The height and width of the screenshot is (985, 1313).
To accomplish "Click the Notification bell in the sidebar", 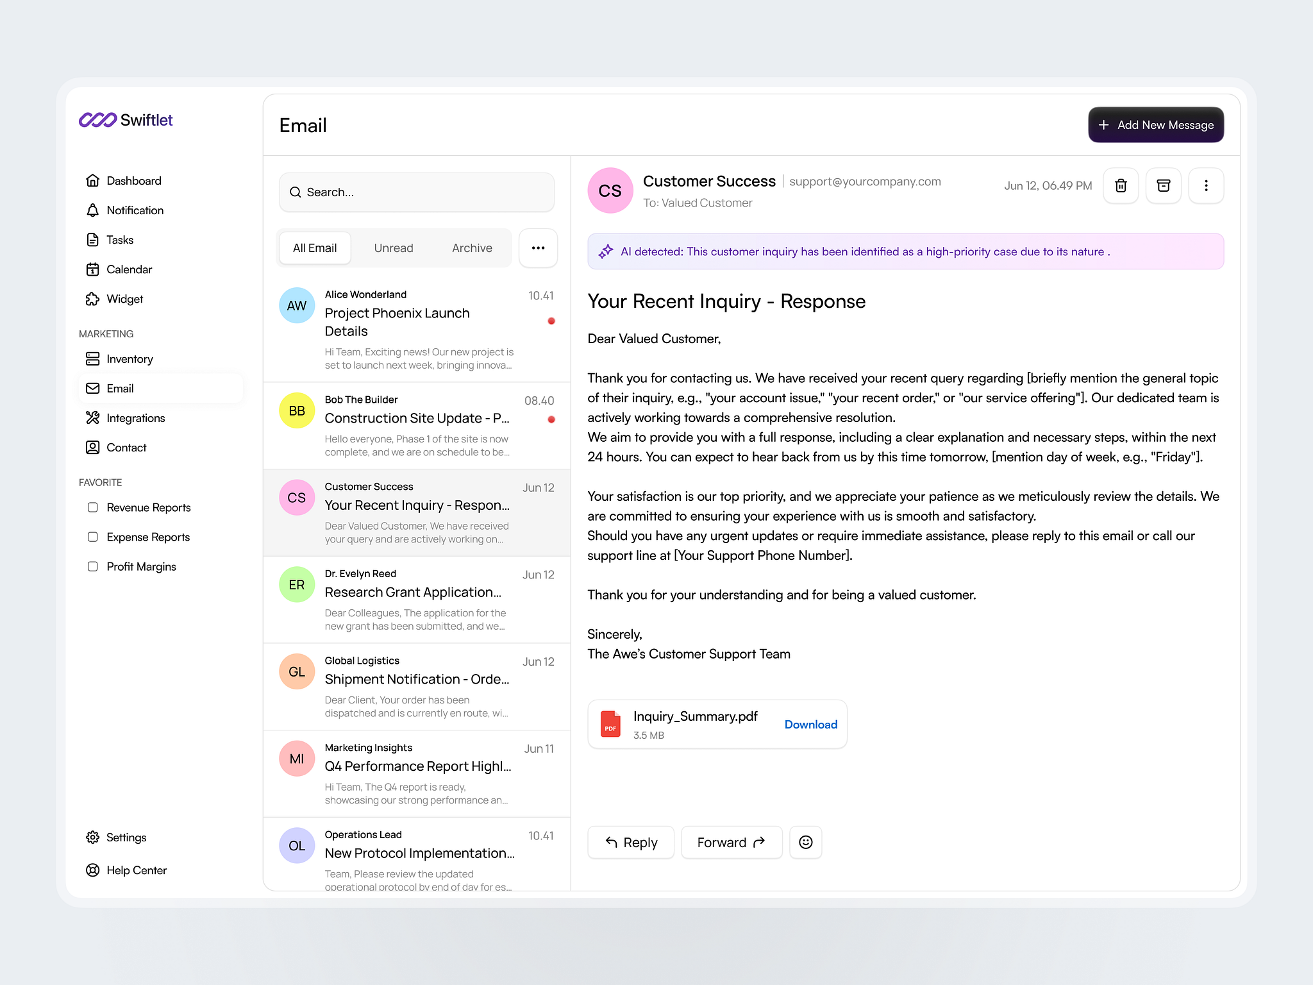I will (93, 210).
